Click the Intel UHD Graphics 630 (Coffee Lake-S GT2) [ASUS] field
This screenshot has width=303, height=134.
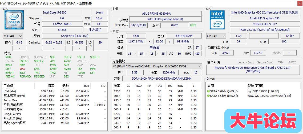pos(264,12)
